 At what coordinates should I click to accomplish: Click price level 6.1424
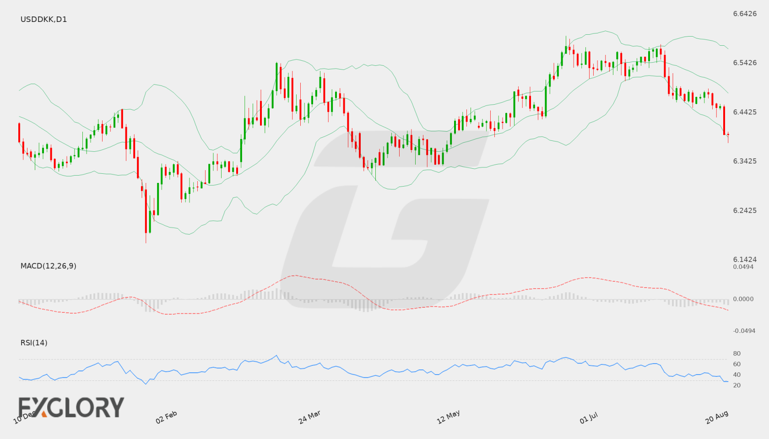(745, 259)
